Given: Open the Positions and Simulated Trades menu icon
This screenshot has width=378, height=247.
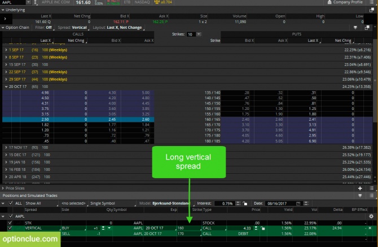Looking at the screenshot, I should point(371,196).
